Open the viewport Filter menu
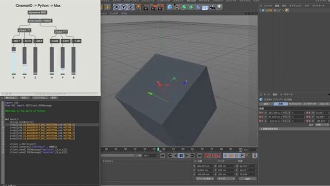The height and width of the screenshot is (186, 330). tap(114, 13)
